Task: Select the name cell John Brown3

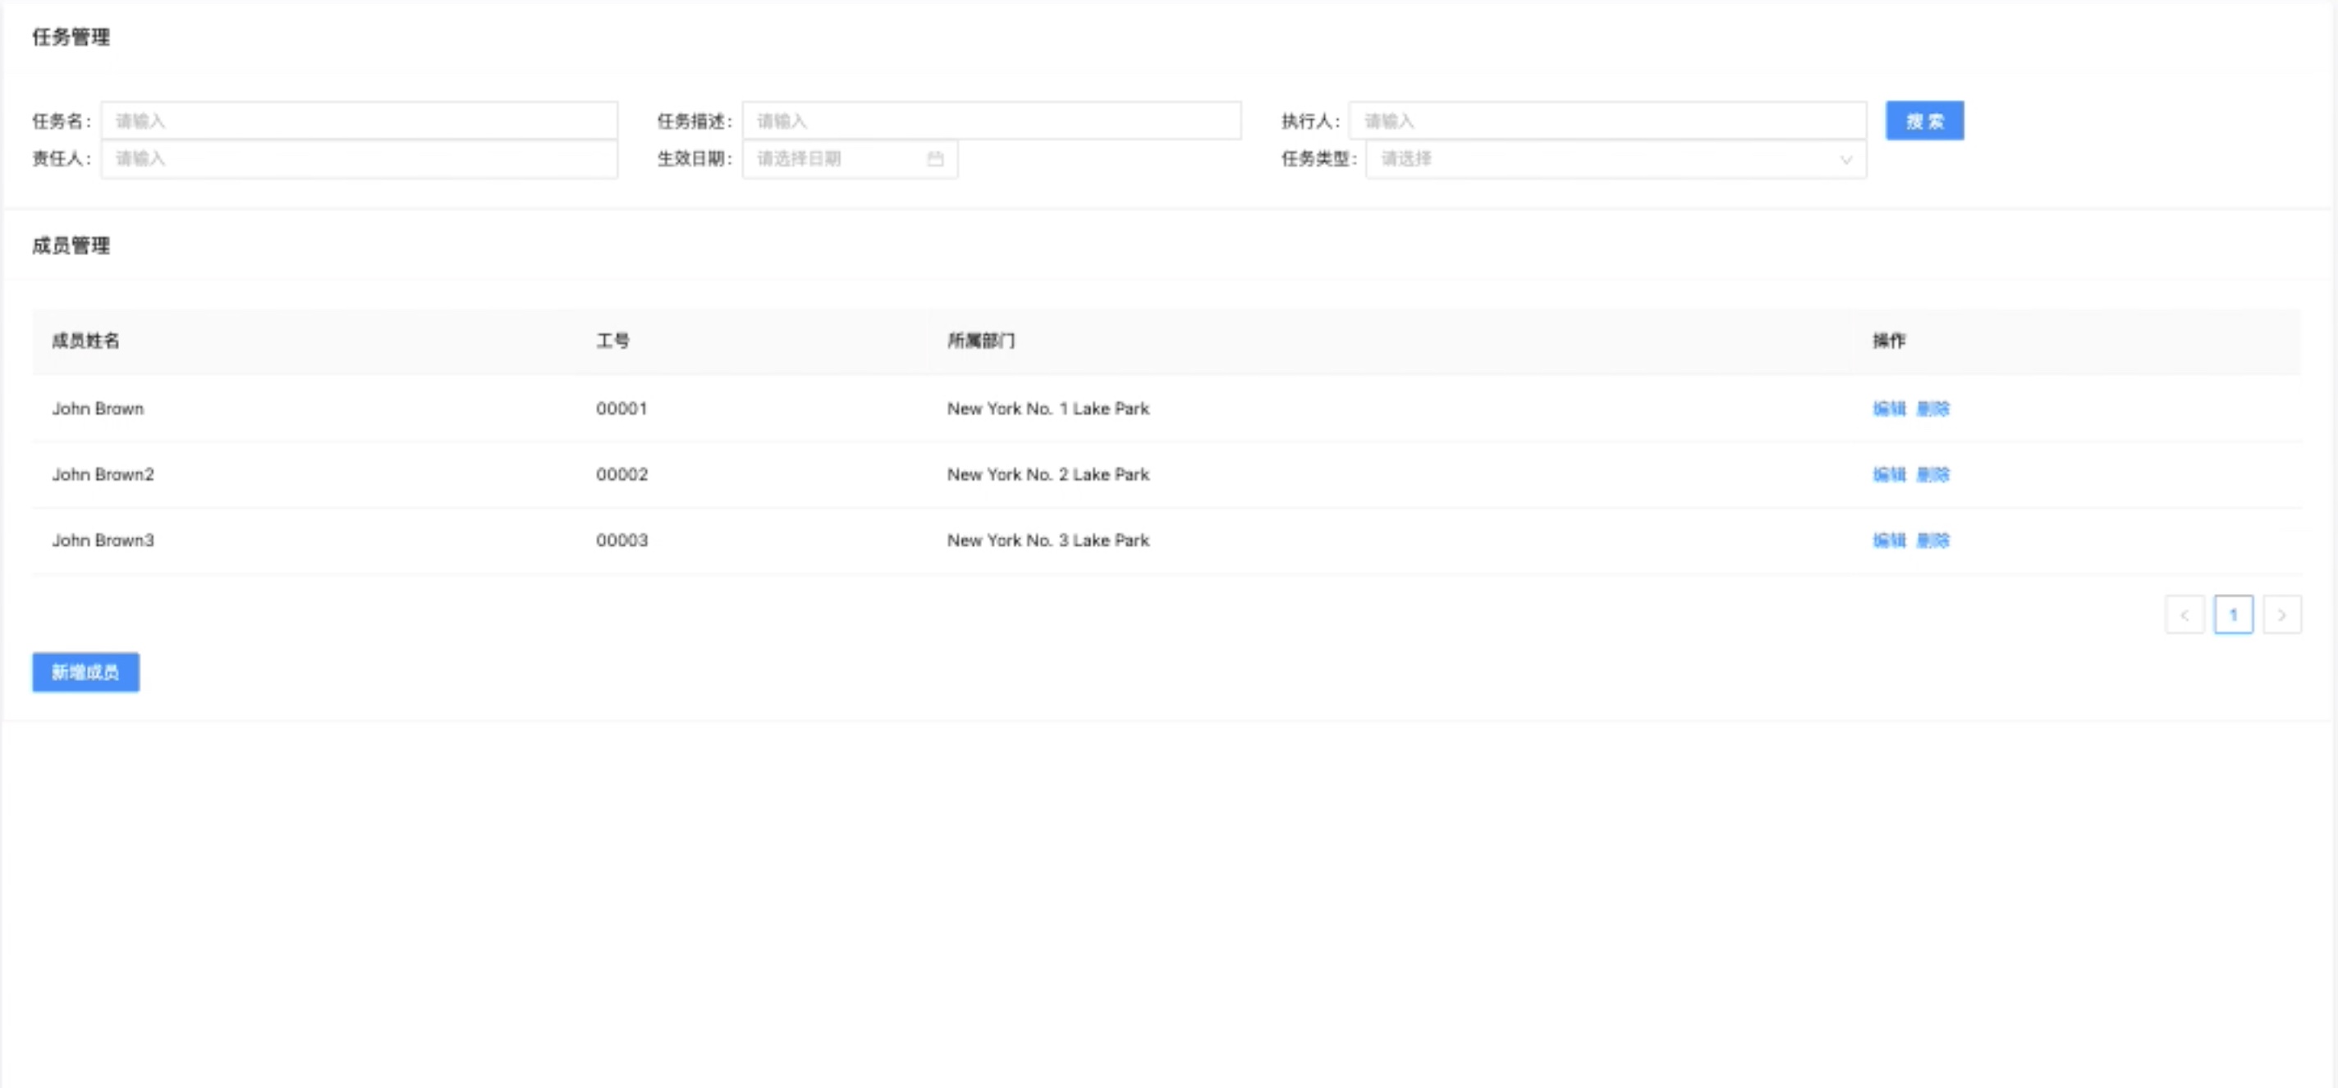Action: 103,541
